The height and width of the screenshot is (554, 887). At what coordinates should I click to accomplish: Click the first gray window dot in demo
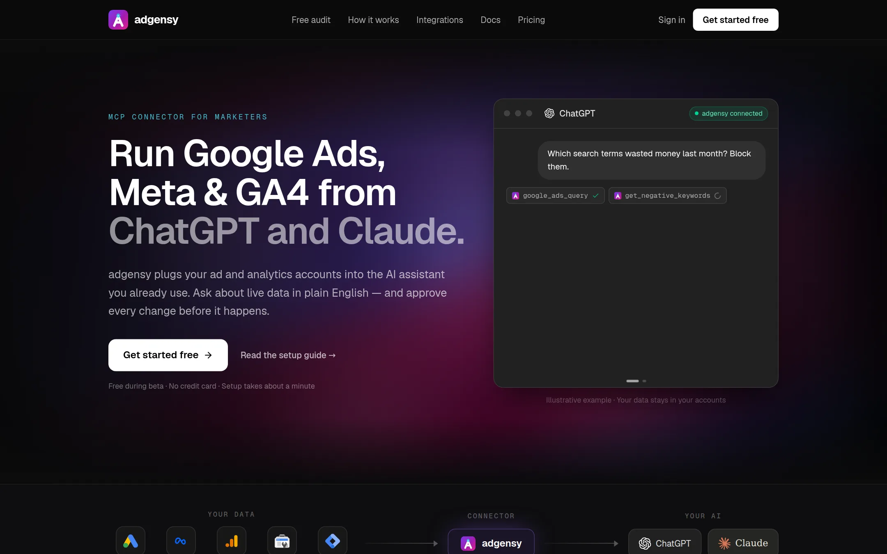[507, 113]
